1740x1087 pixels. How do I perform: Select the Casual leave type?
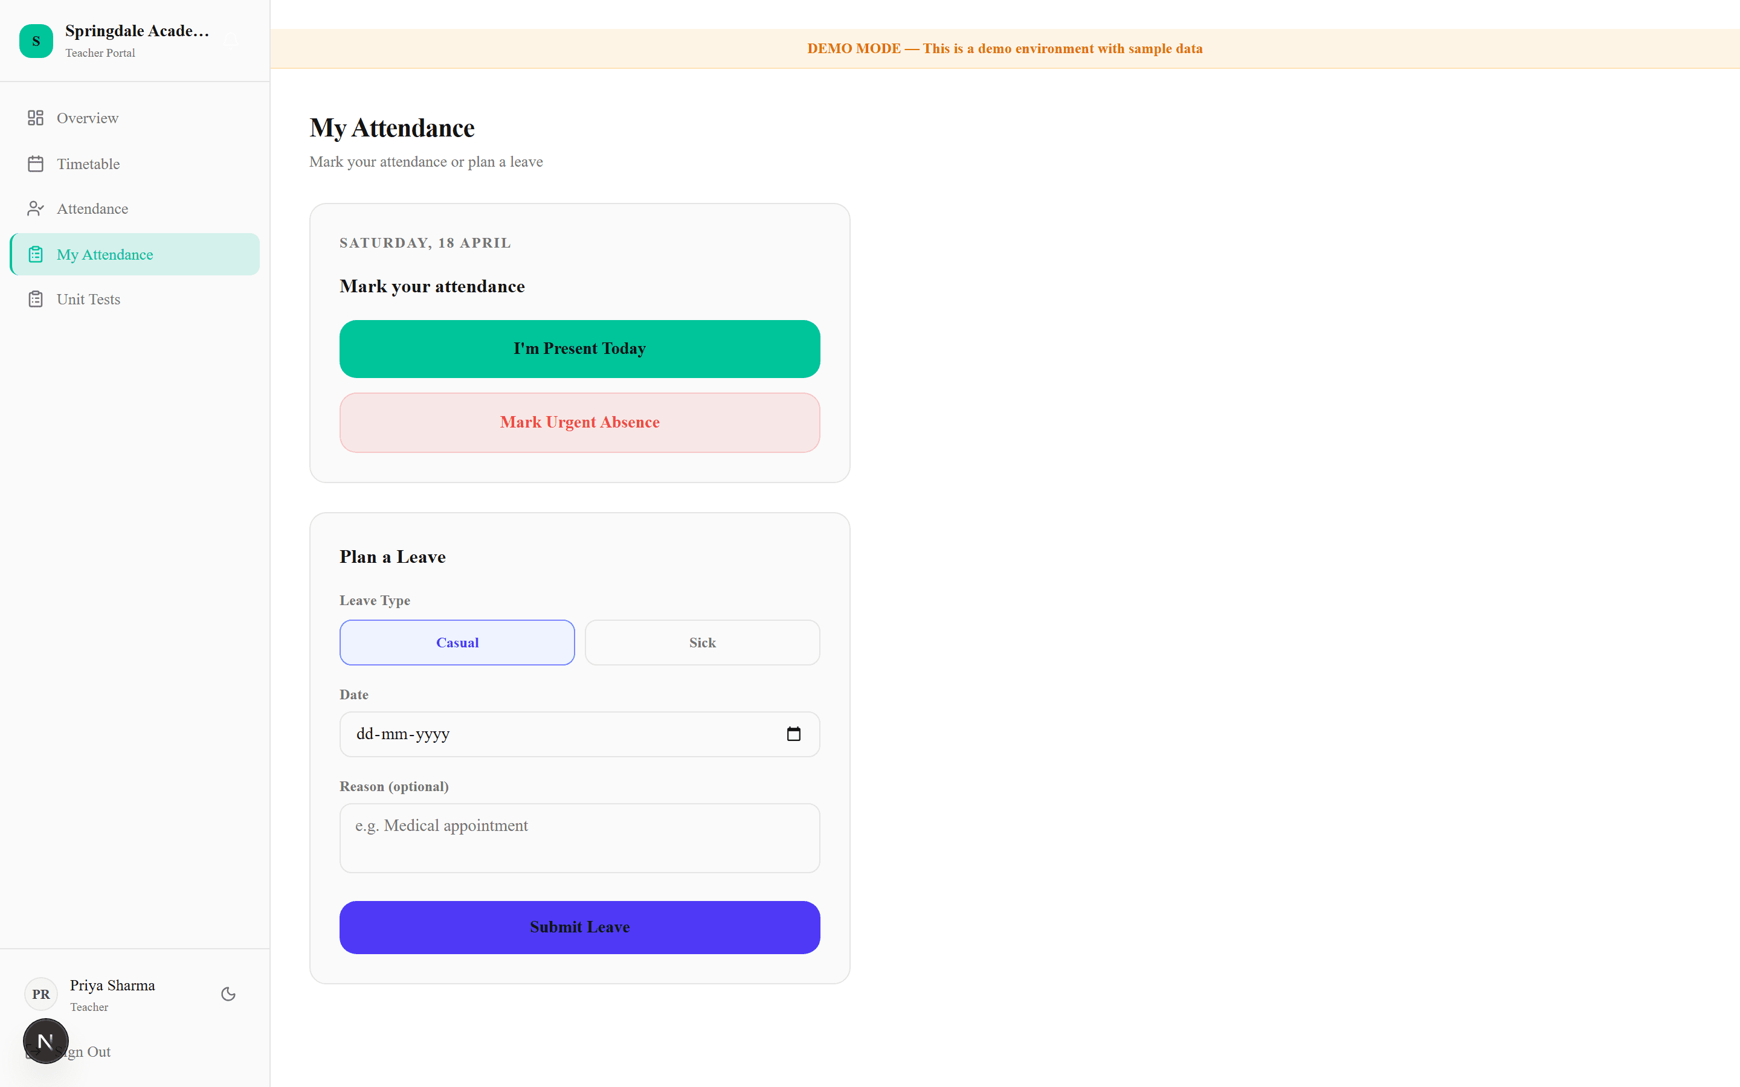pyautogui.click(x=457, y=642)
